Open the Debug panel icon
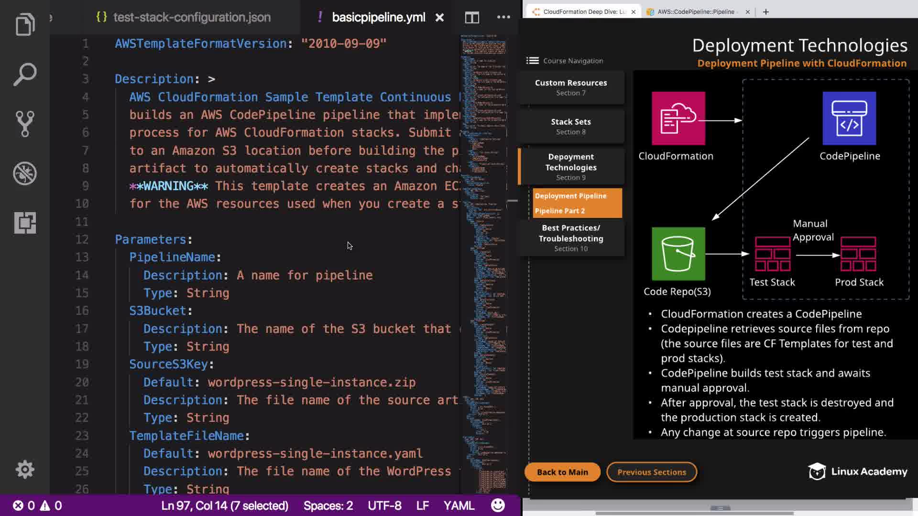Screen dimensions: 918x516 (x=25, y=173)
